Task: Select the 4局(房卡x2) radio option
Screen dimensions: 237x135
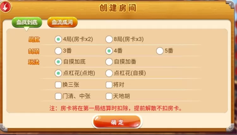Action: tap(58, 39)
